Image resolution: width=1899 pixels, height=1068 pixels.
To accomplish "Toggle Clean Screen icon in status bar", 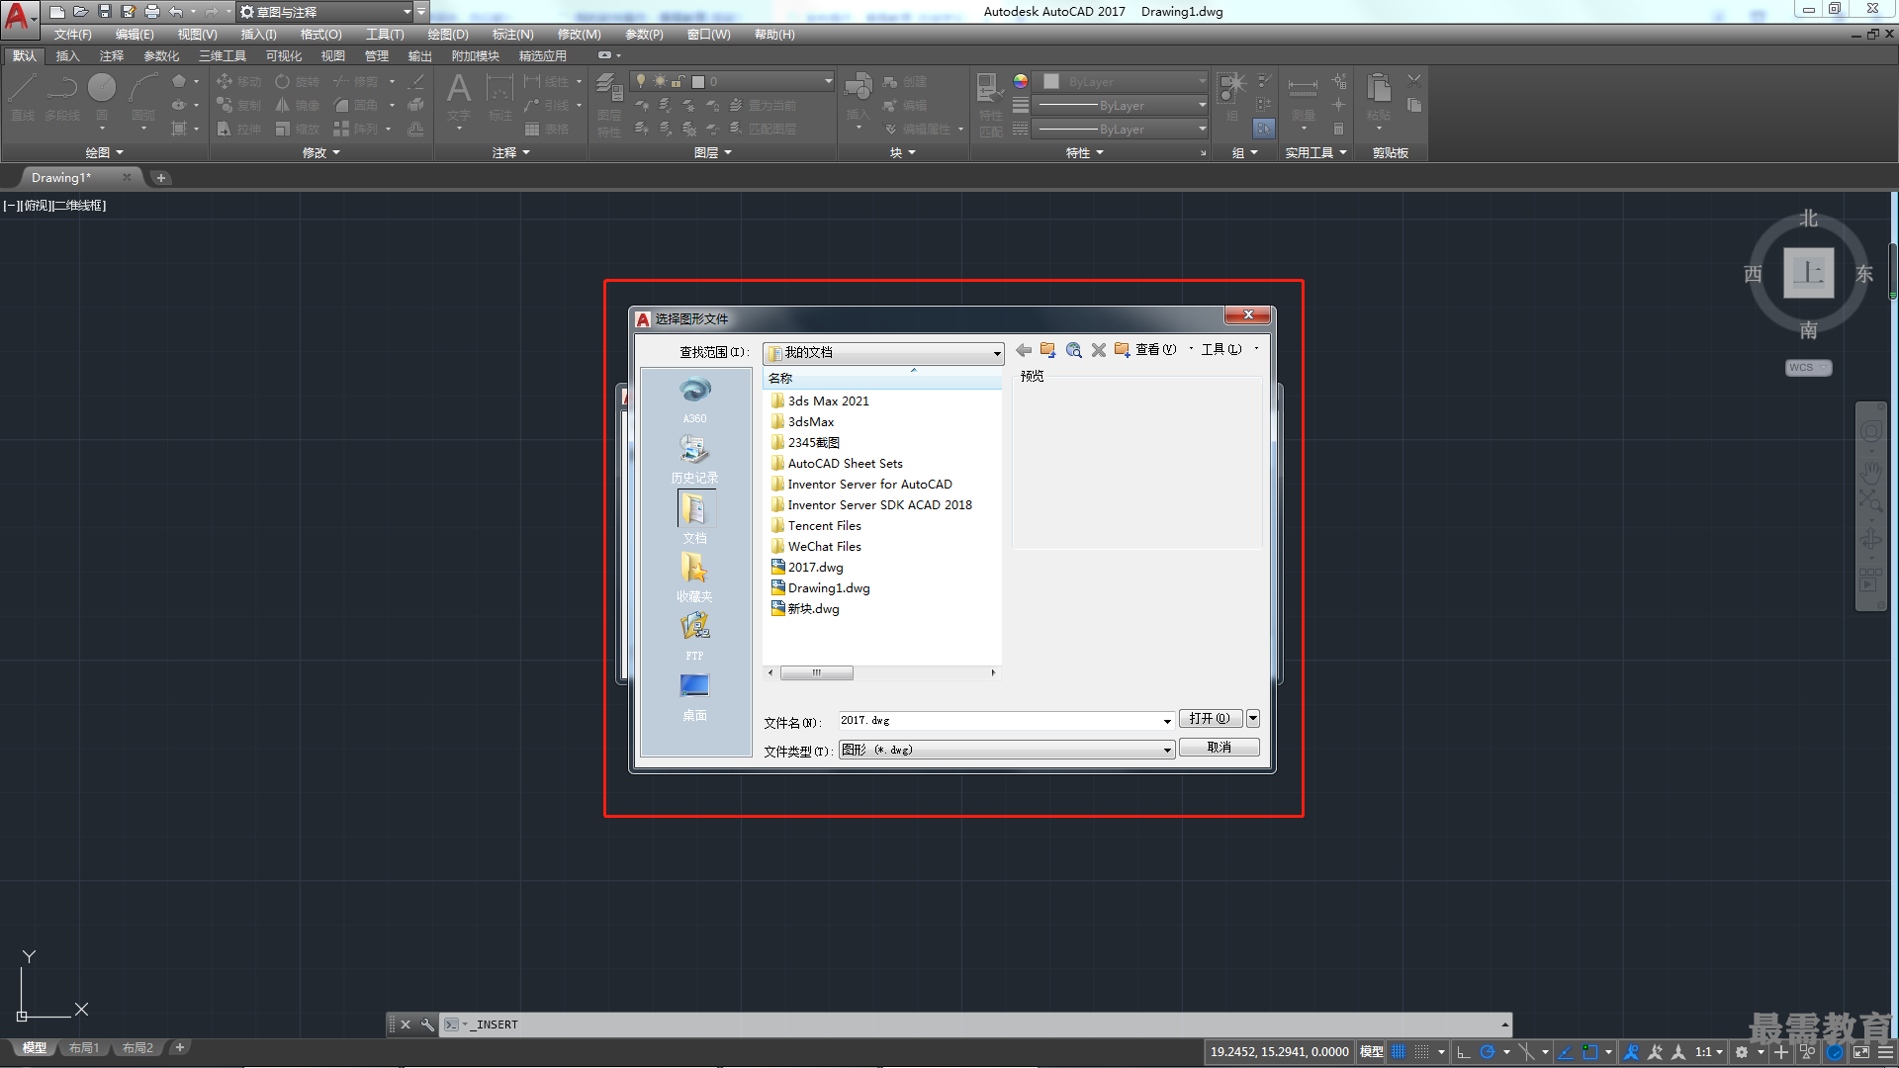I will coord(1861,1052).
